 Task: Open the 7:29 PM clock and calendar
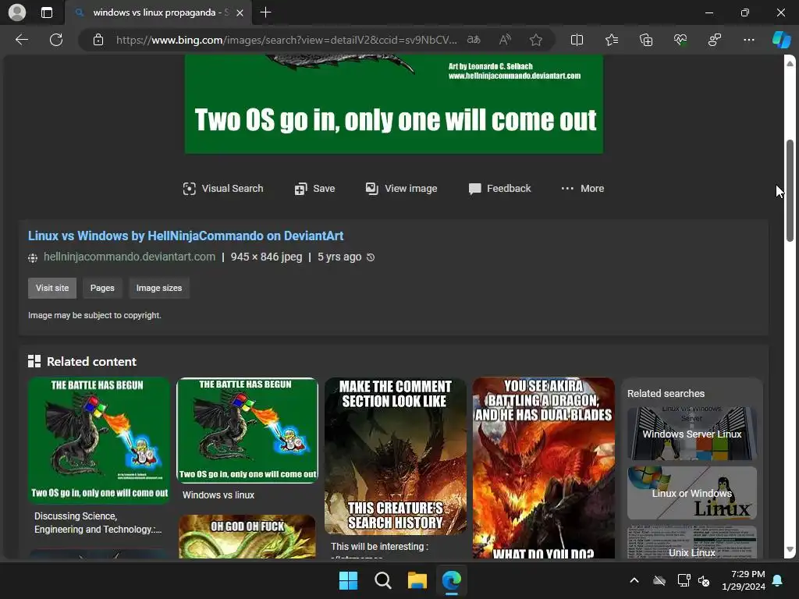click(744, 580)
